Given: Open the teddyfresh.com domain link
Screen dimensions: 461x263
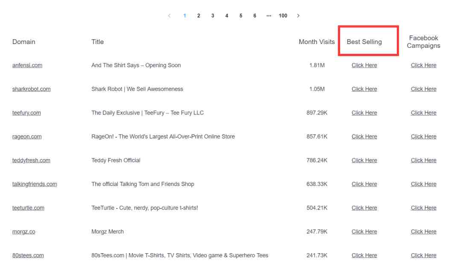Looking at the screenshot, I should (x=31, y=160).
